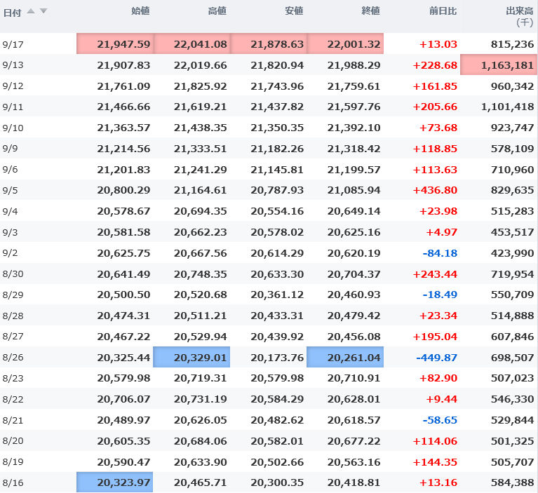Click the red-highlighted closing price 22,001.32
Screen dimensions: 538x493
(x=345, y=44)
